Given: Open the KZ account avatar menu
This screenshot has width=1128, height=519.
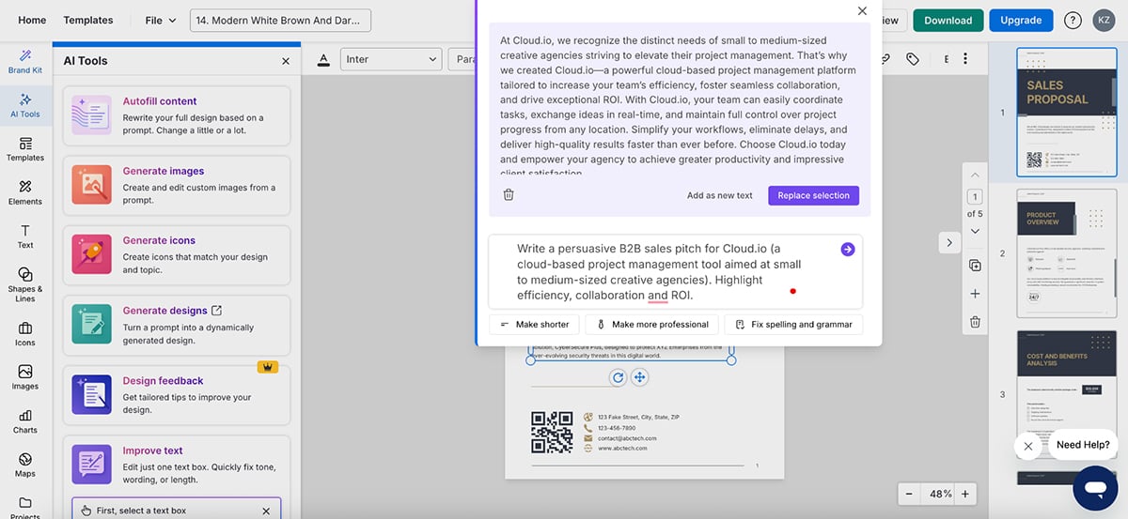Looking at the screenshot, I should click(1104, 20).
